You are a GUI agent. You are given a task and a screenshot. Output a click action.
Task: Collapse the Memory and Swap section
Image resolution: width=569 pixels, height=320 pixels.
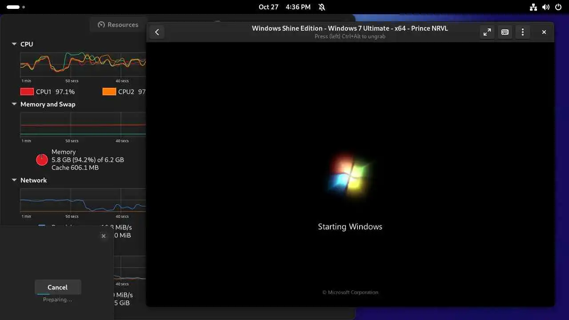coord(14,104)
